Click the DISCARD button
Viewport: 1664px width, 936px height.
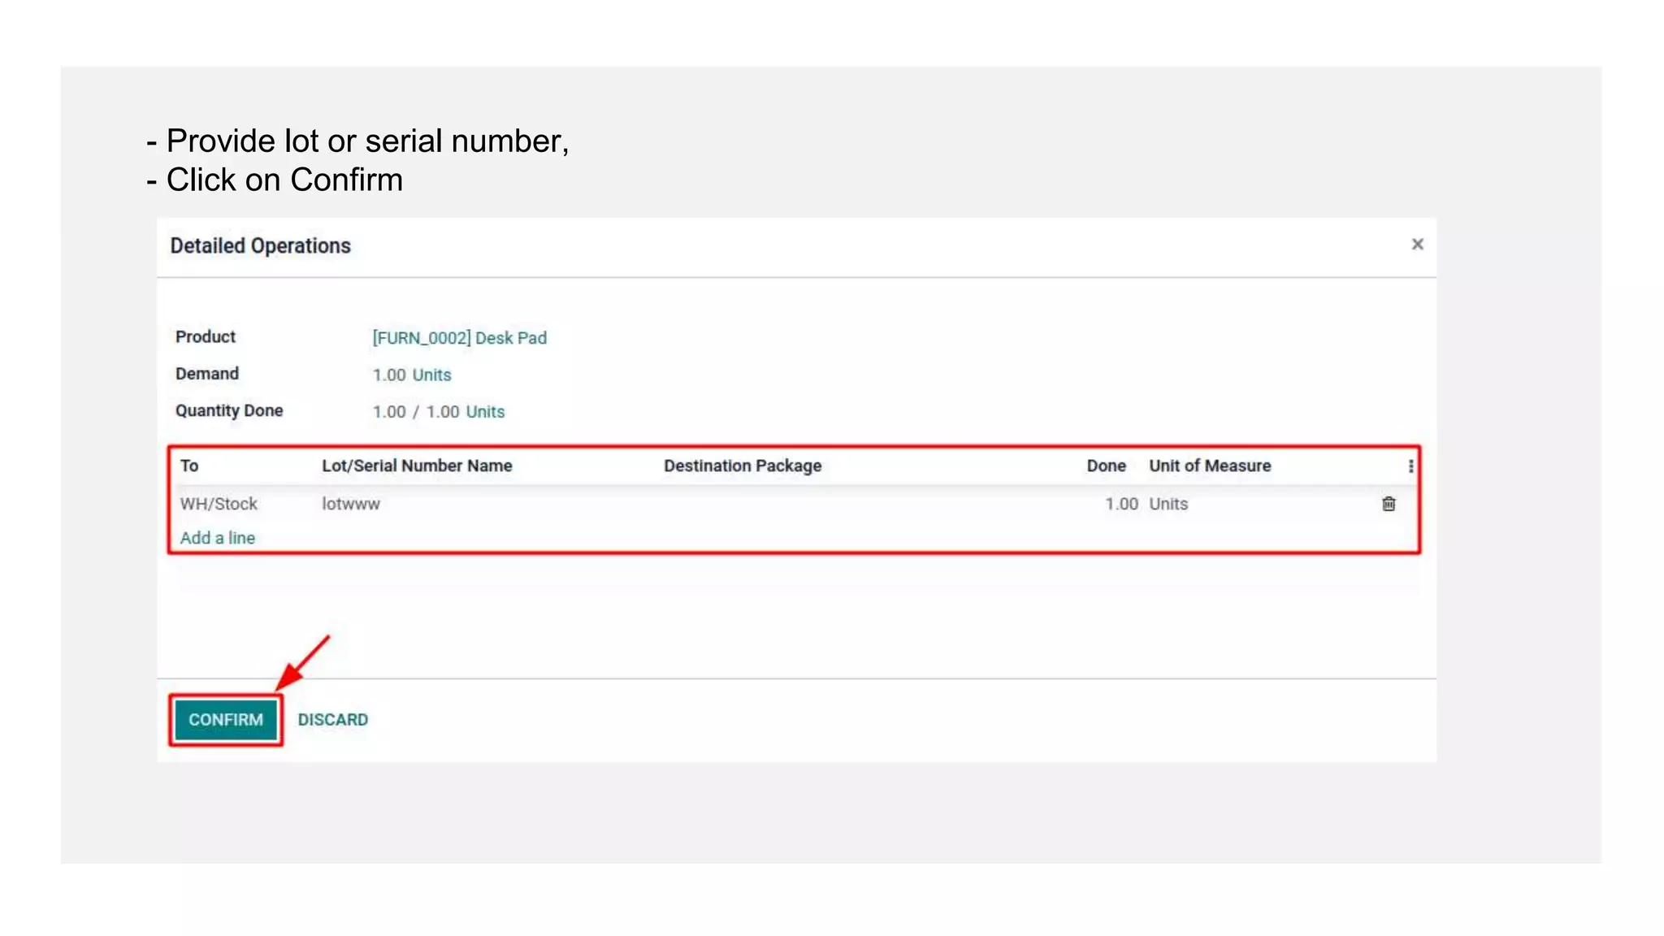tap(332, 720)
